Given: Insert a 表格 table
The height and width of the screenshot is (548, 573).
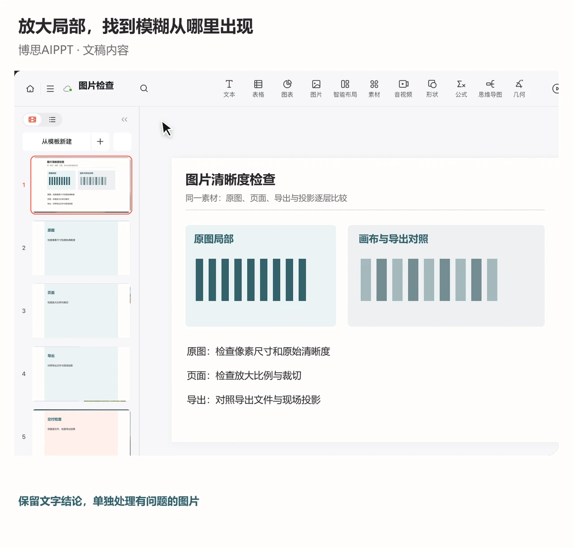Looking at the screenshot, I should [258, 89].
